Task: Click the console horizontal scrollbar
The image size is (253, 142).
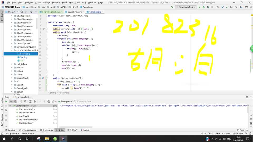Action: point(76,127)
